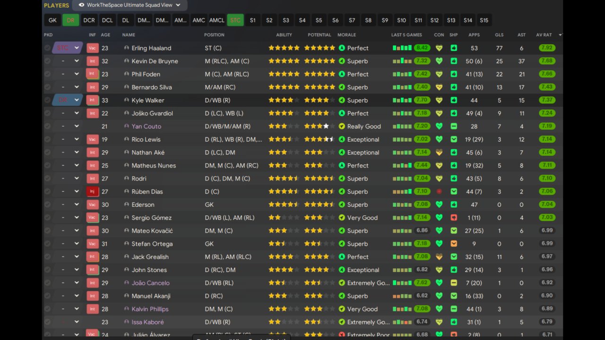Sort table by AV RAT column header

544,35
